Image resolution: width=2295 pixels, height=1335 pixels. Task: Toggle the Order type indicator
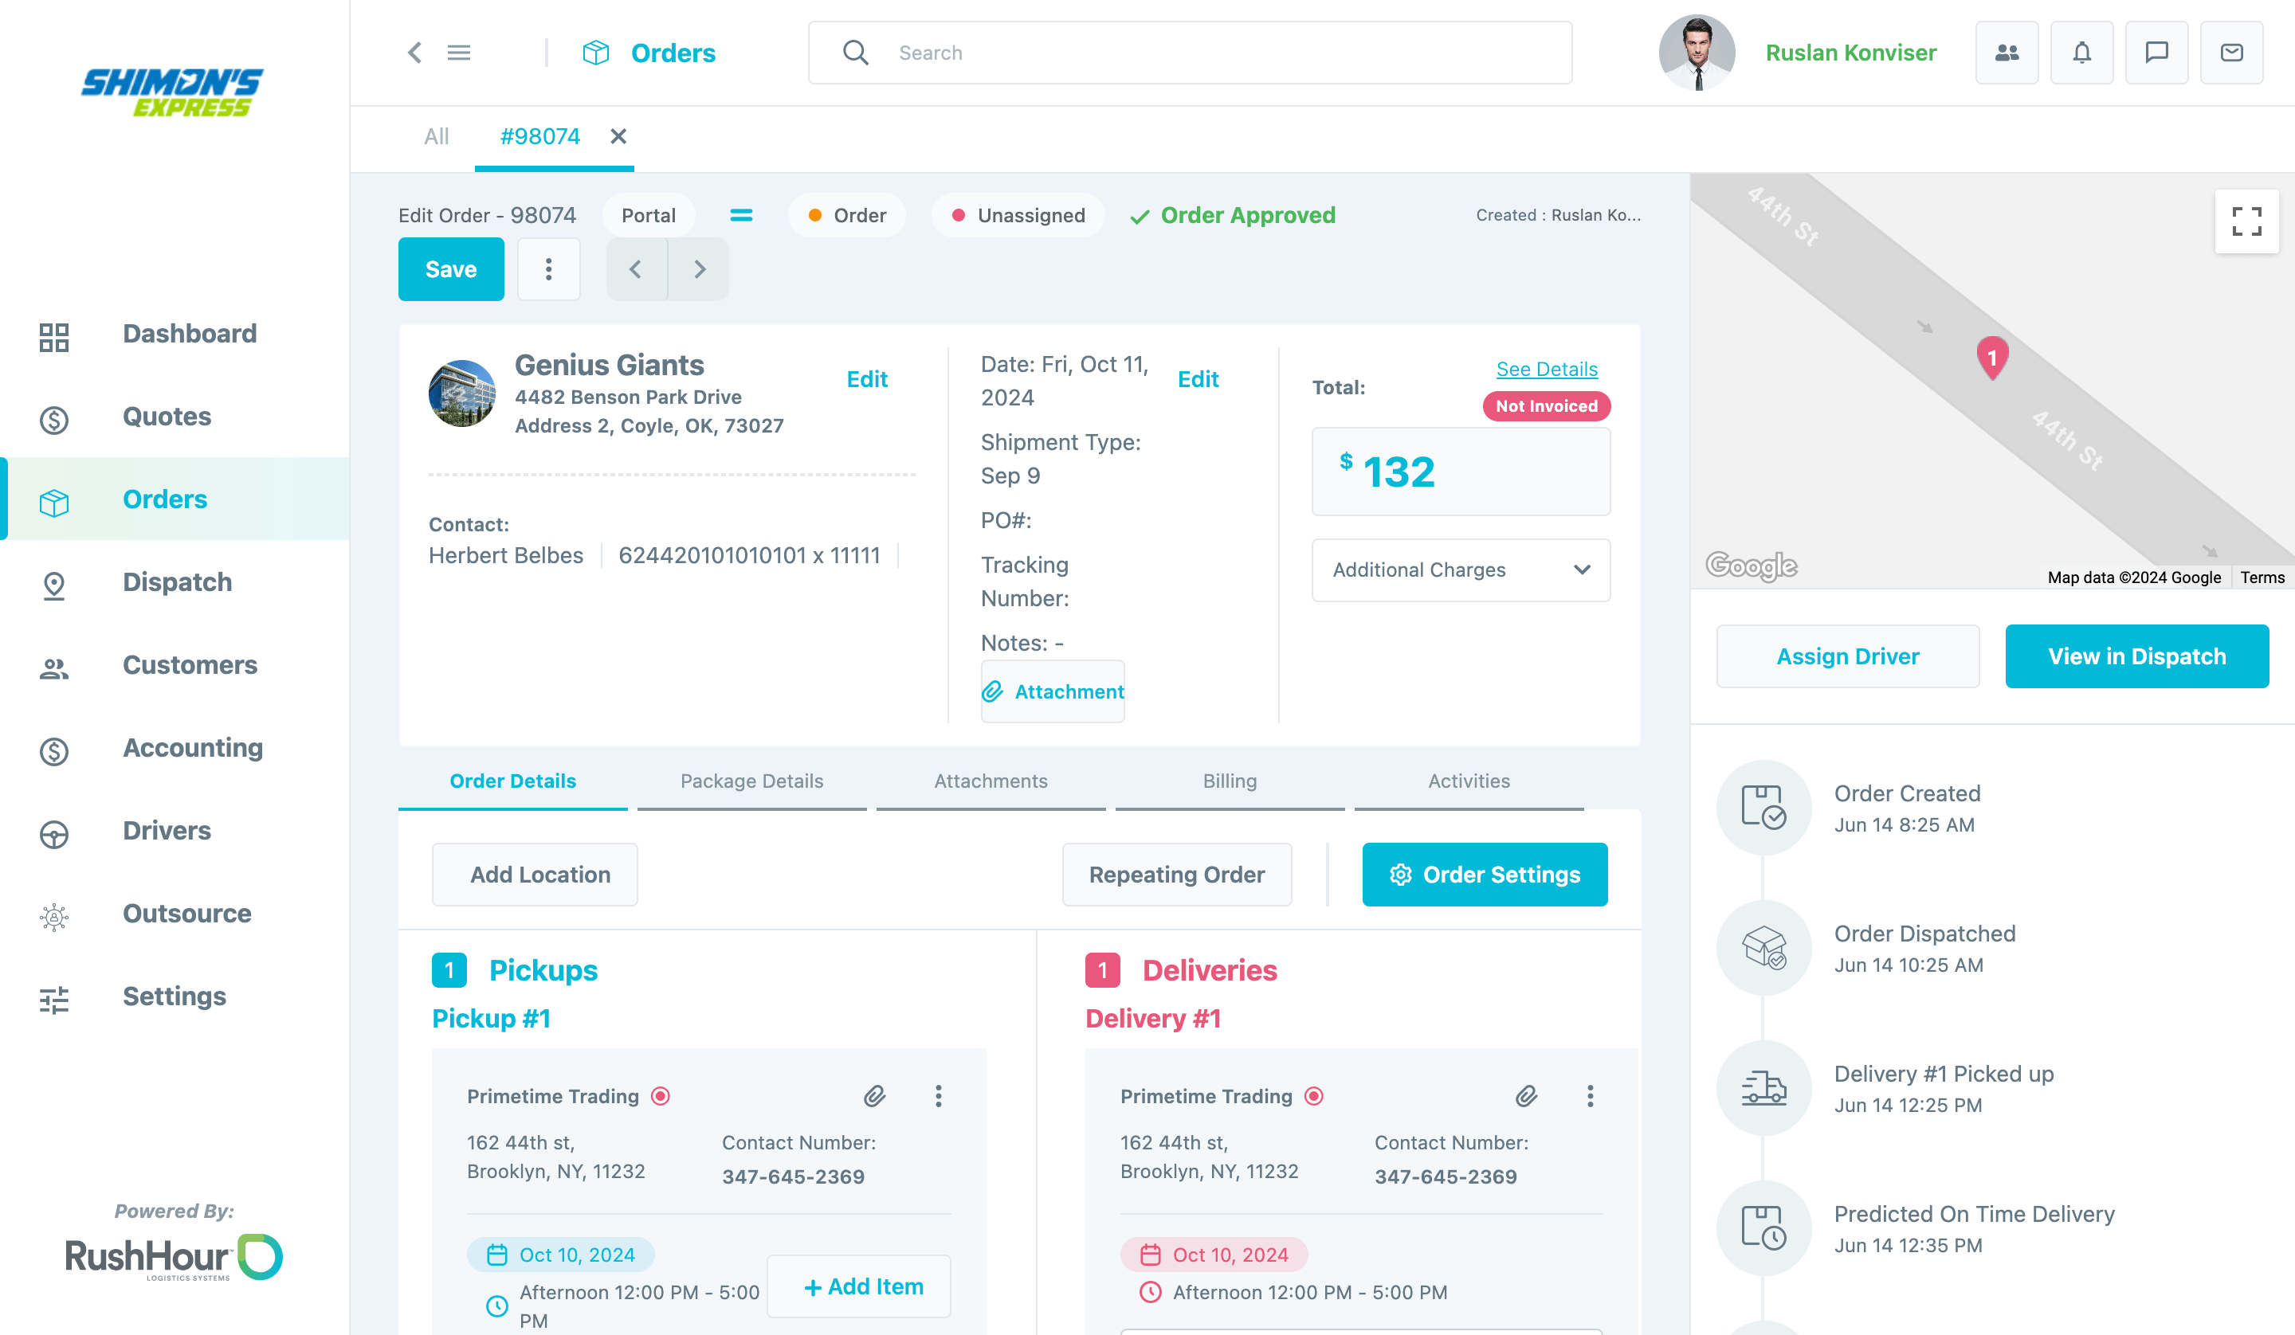coord(846,215)
